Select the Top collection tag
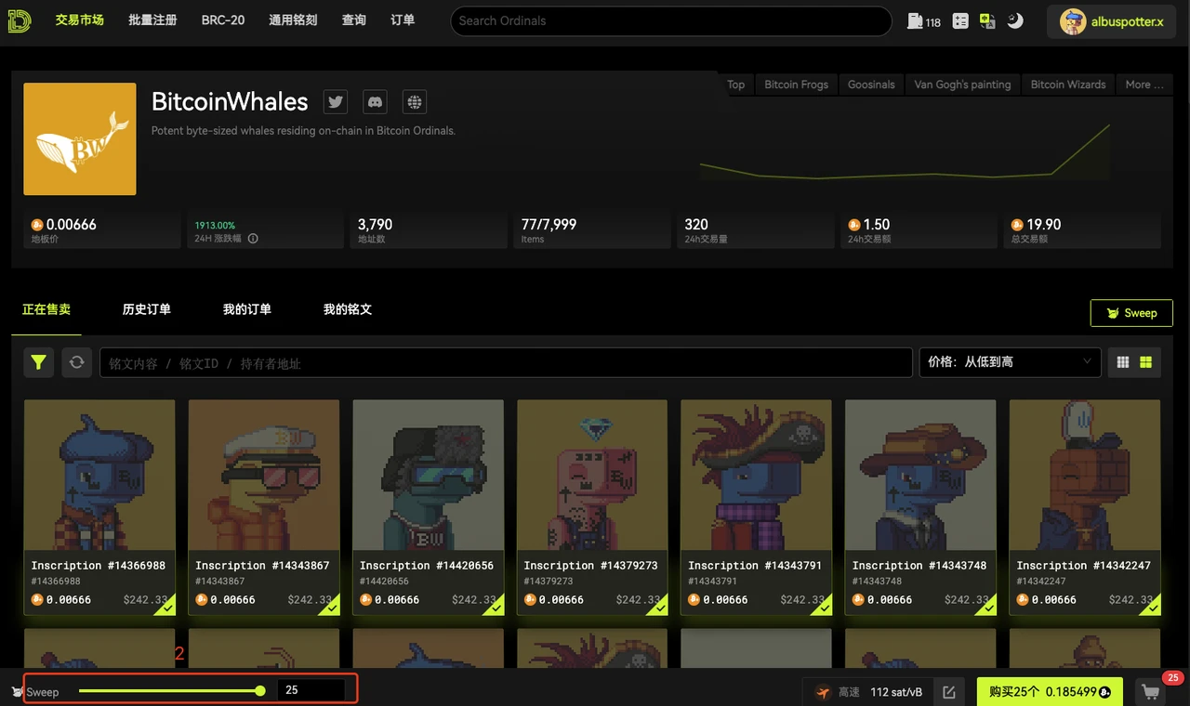This screenshot has height=706, width=1190. [736, 85]
